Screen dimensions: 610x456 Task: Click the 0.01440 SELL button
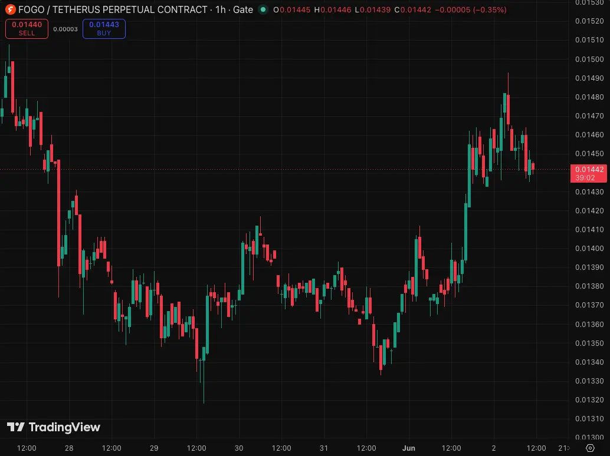click(27, 29)
